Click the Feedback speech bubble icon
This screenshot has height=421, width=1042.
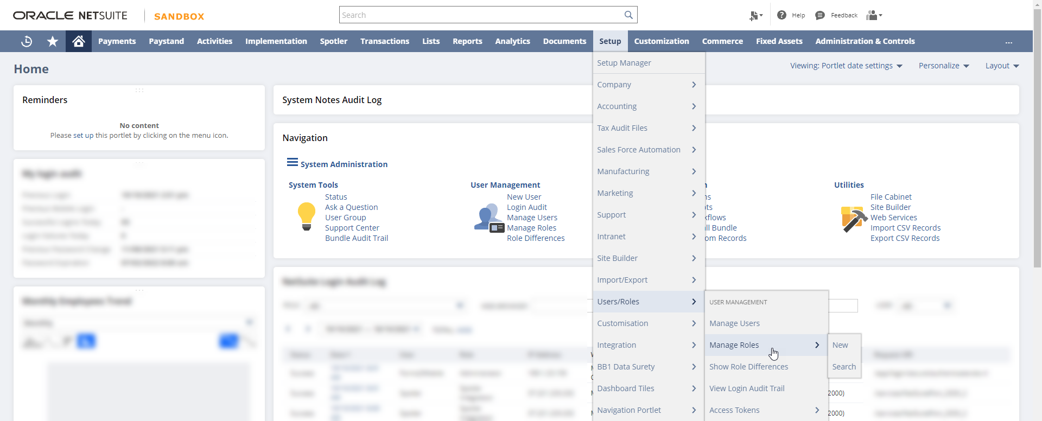820,15
